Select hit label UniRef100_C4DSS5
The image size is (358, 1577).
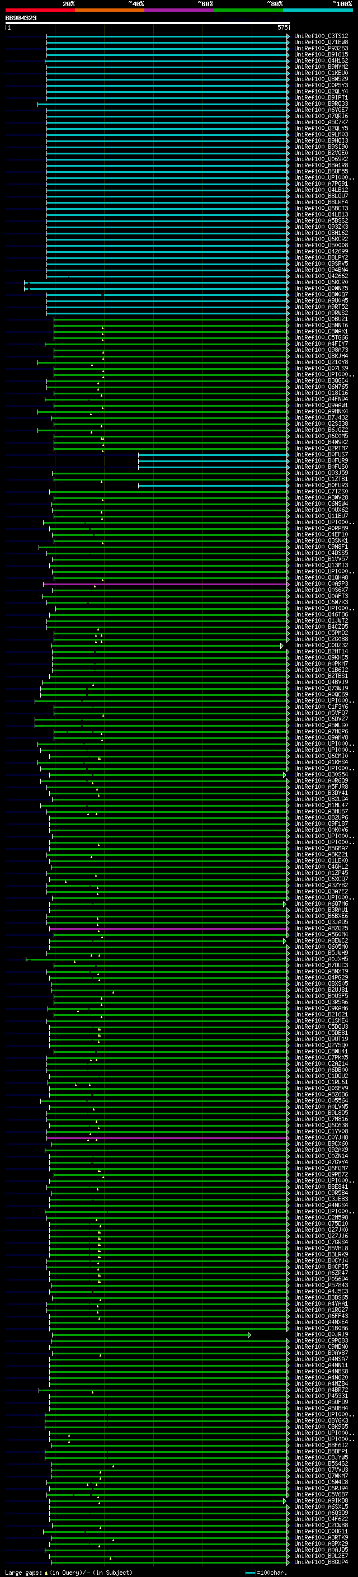[321, 553]
